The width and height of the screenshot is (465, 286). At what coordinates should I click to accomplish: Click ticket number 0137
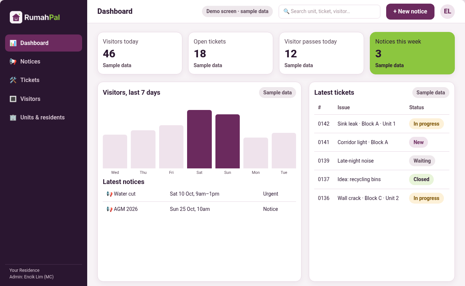(x=324, y=179)
